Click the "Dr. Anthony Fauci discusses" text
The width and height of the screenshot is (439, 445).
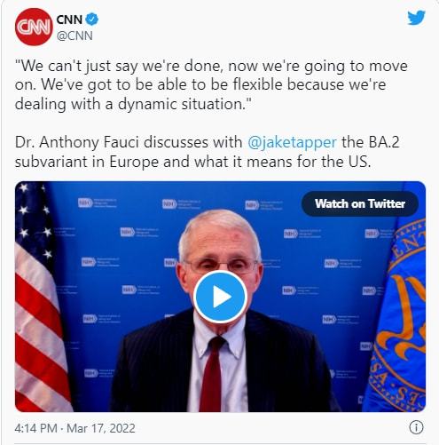pos(129,142)
